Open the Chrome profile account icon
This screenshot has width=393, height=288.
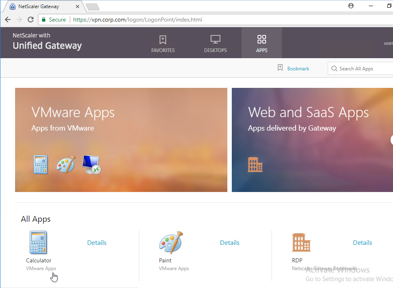[x=351, y=6]
